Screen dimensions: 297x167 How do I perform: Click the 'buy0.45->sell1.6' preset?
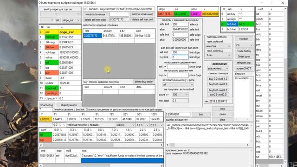coord(218,84)
